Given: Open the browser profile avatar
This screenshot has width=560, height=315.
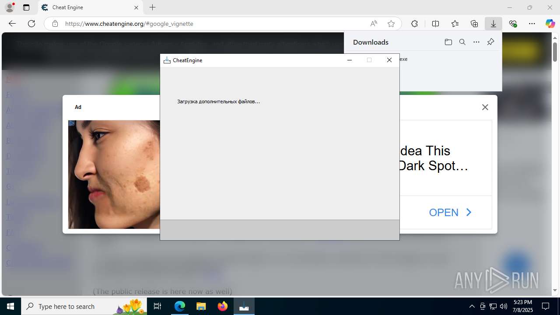Looking at the screenshot, I should click(x=10, y=7).
